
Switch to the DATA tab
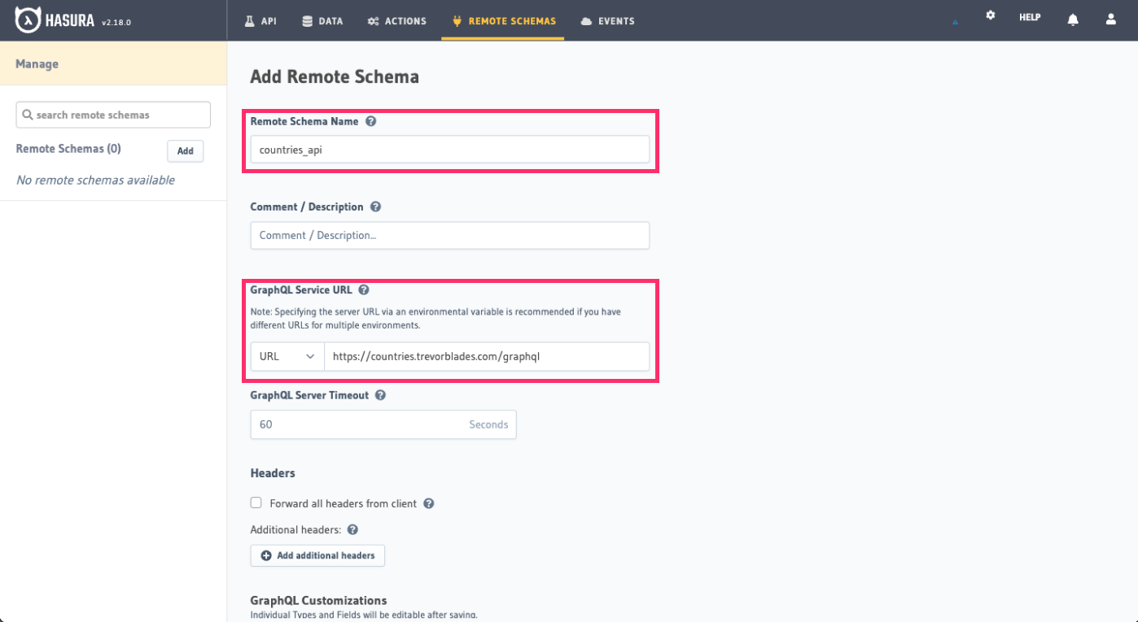(x=322, y=21)
